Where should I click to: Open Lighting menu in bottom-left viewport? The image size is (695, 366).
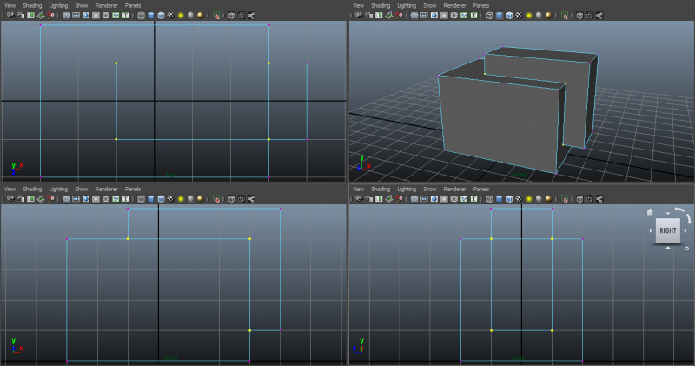58,189
